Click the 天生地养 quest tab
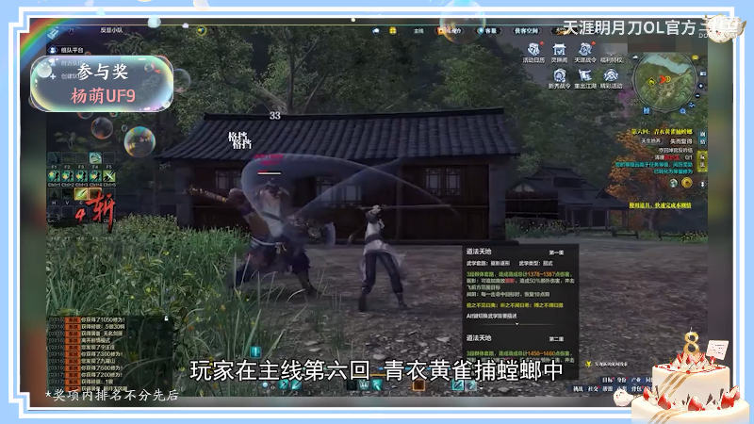The width and height of the screenshot is (754, 424). click(650, 140)
